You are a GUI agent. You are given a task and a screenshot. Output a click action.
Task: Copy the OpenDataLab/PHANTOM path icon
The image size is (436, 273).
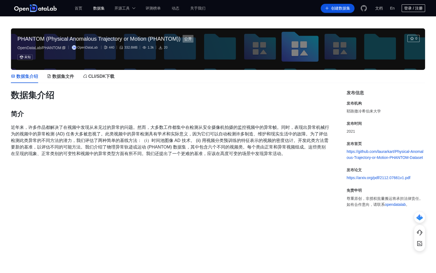(64, 48)
